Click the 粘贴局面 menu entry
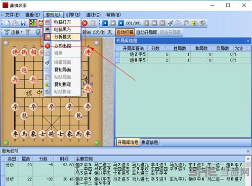This screenshot has height=186, width=252. coord(62,77)
